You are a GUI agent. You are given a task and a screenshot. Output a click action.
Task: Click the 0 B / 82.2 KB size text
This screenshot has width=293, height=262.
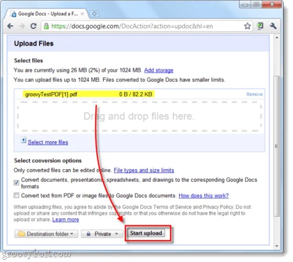136,94
